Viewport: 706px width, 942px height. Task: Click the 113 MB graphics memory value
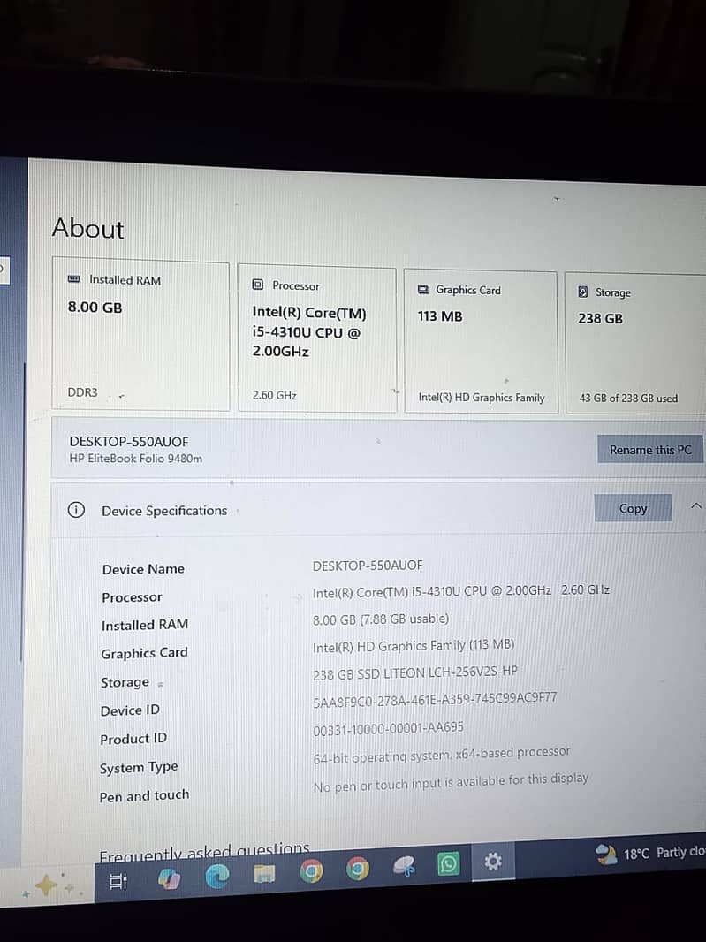coord(440,316)
